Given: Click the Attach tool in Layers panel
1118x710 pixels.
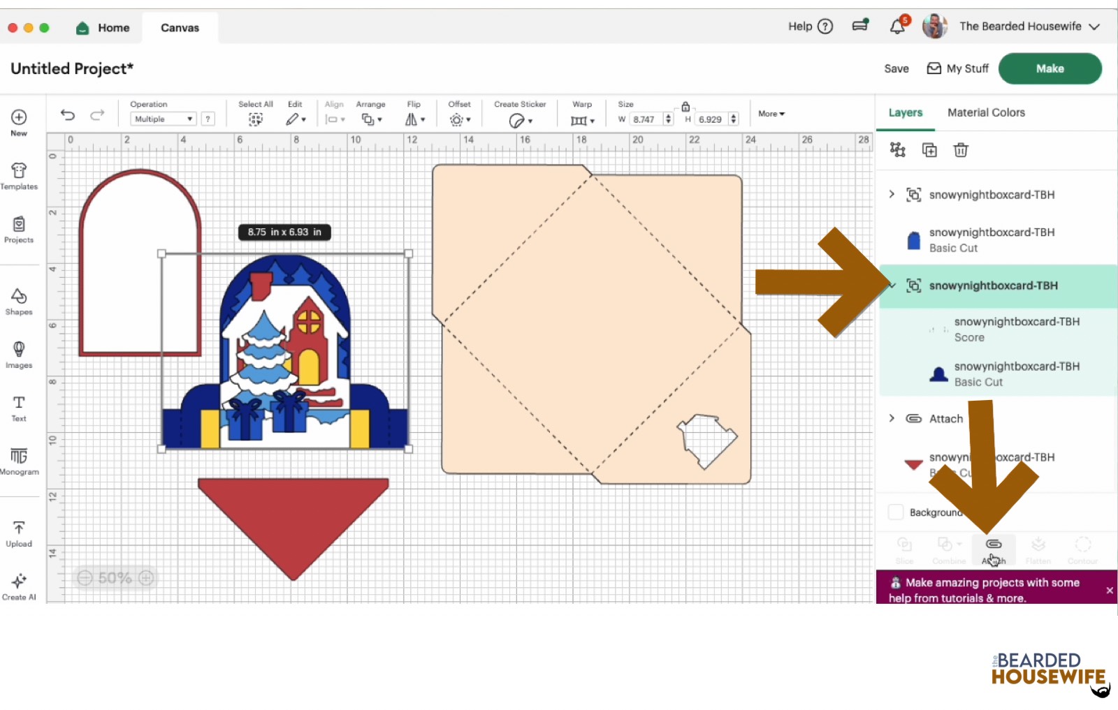Looking at the screenshot, I should coord(994,549).
